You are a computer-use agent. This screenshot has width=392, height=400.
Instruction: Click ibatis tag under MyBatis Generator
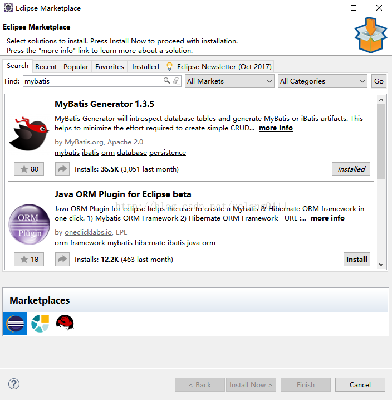(x=90, y=153)
